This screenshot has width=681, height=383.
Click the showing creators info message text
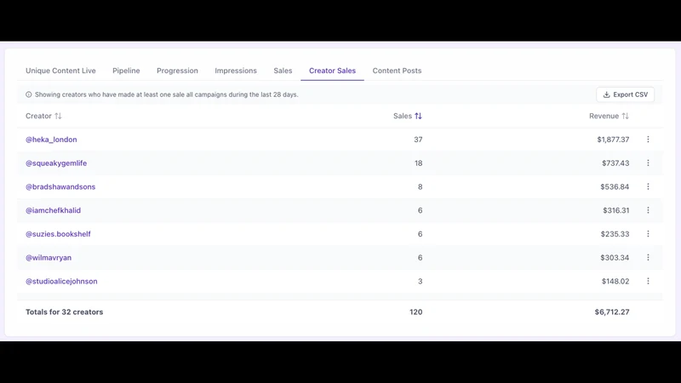[166, 94]
